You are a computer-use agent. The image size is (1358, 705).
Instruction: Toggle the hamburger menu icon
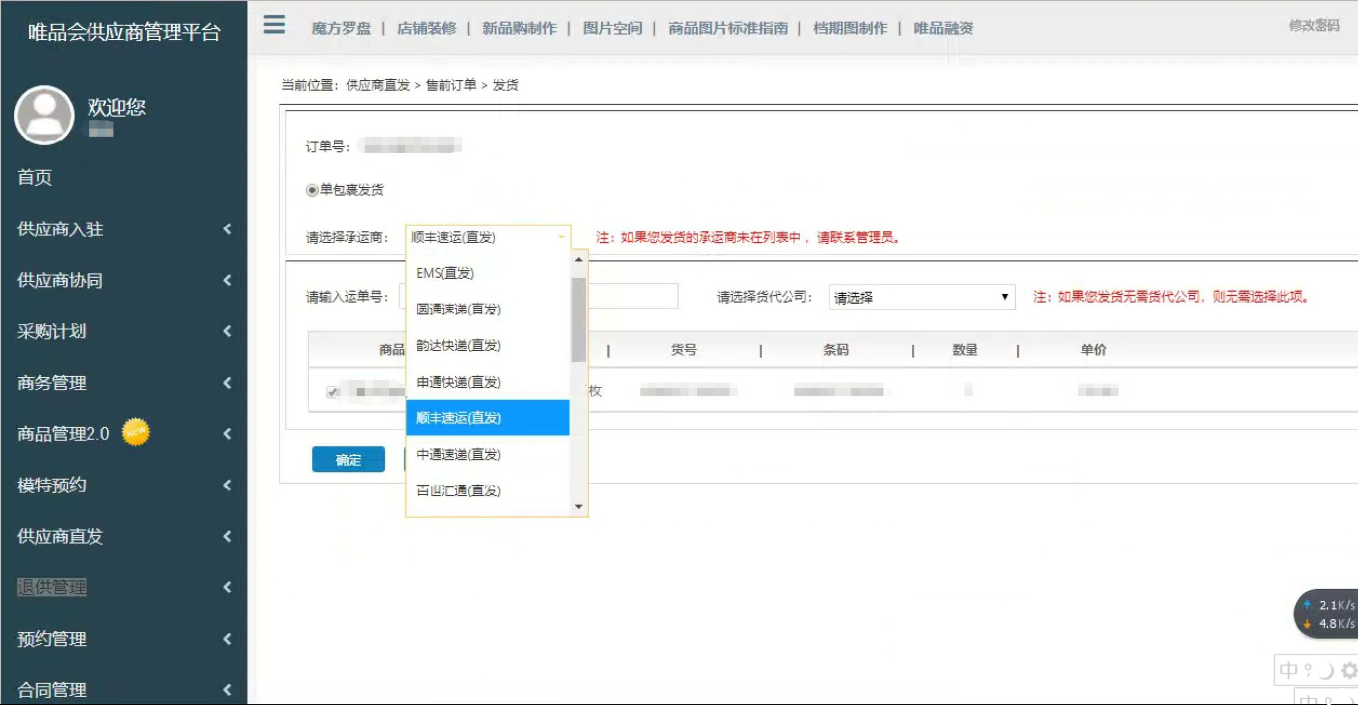click(274, 24)
